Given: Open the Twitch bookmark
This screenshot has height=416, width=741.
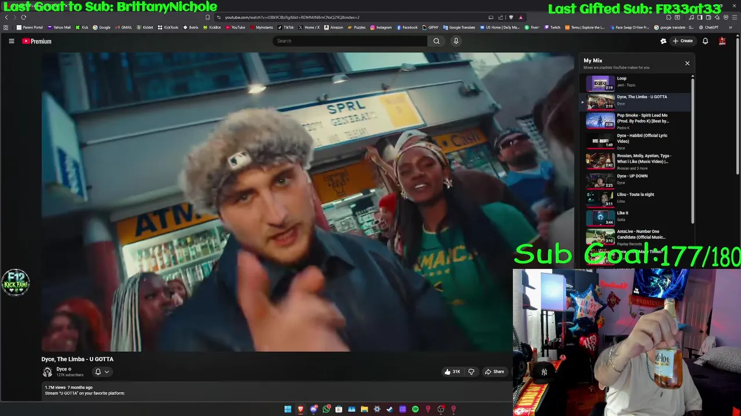Looking at the screenshot, I should coord(552,27).
